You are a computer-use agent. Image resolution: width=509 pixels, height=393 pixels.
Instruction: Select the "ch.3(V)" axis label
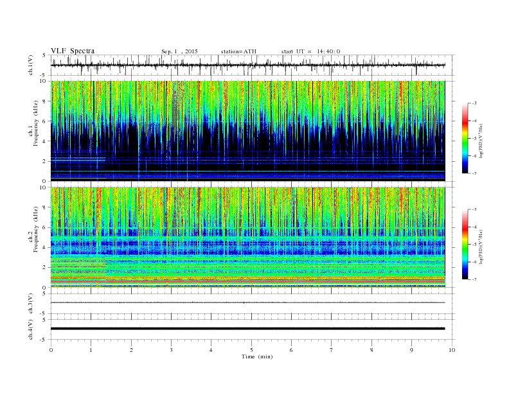[31, 304]
